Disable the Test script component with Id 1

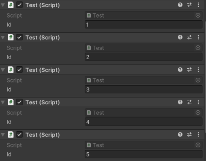click(x=19, y=5)
